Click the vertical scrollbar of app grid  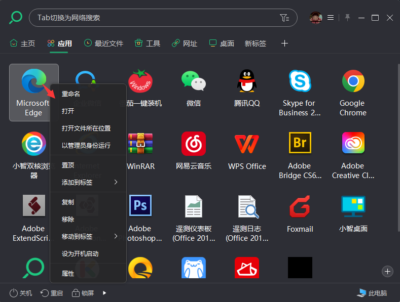pos(398,148)
